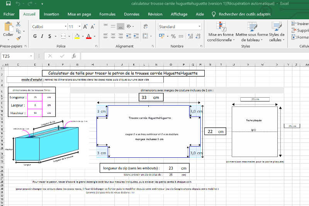Viewport: 309px width, 206px height.
Task: Click the Save icon in title bar
Action: click(x=8, y=3)
